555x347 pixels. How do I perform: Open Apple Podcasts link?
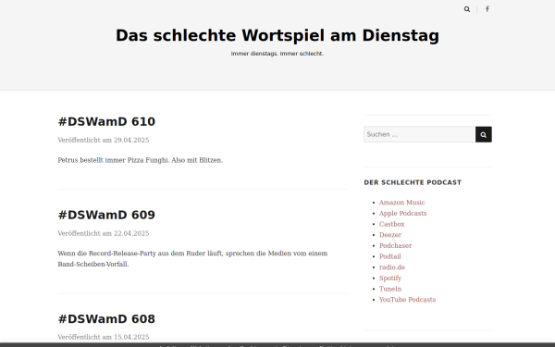[x=402, y=213]
